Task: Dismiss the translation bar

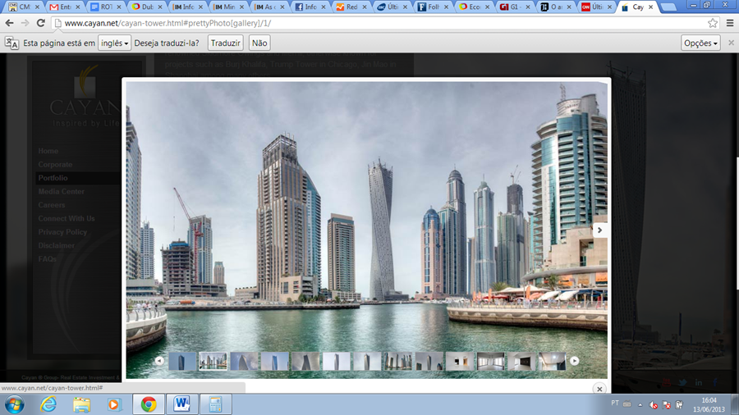Action: [x=731, y=43]
